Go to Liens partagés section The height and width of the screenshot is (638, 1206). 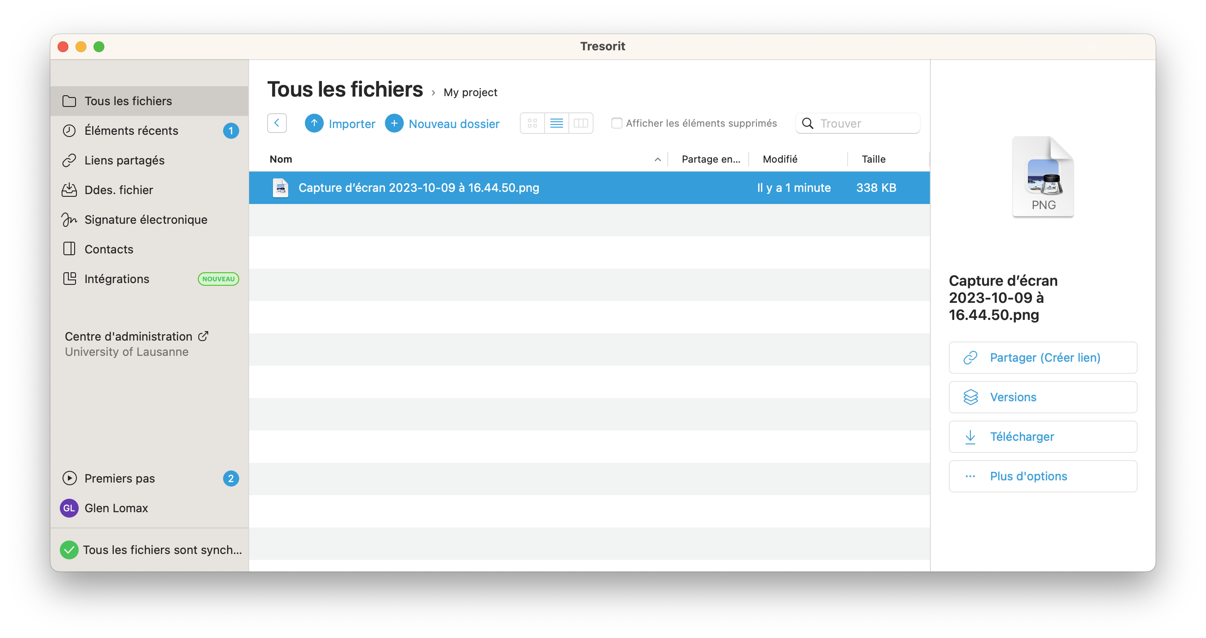pyautogui.click(x=125, y=160)
